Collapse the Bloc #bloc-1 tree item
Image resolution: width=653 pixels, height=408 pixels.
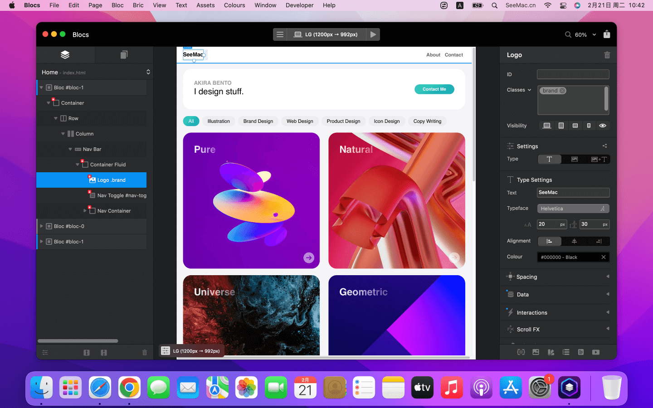[x=41, y=87]
